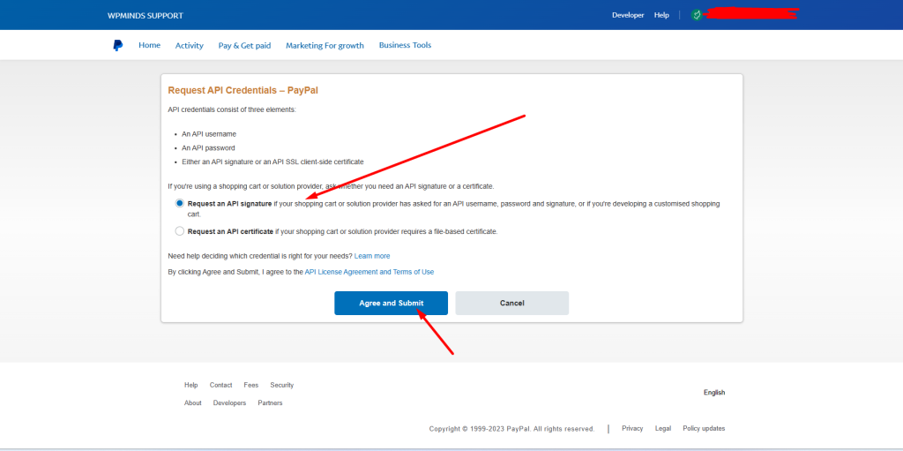
Task: Click the footer Contact link
Action: [220, 385]
